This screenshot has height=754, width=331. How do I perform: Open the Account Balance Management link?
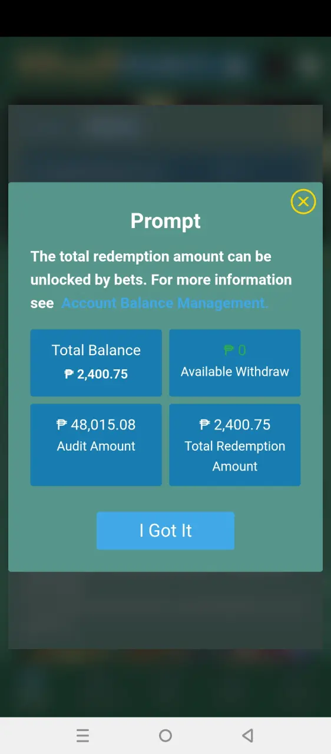(165, 303)
